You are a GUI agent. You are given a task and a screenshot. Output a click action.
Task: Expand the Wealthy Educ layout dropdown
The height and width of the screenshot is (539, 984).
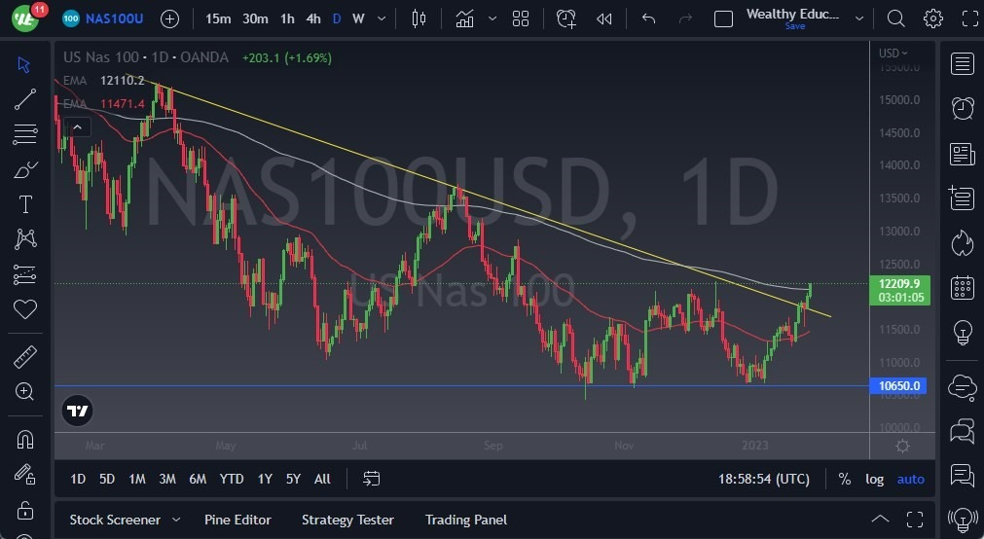859,18
